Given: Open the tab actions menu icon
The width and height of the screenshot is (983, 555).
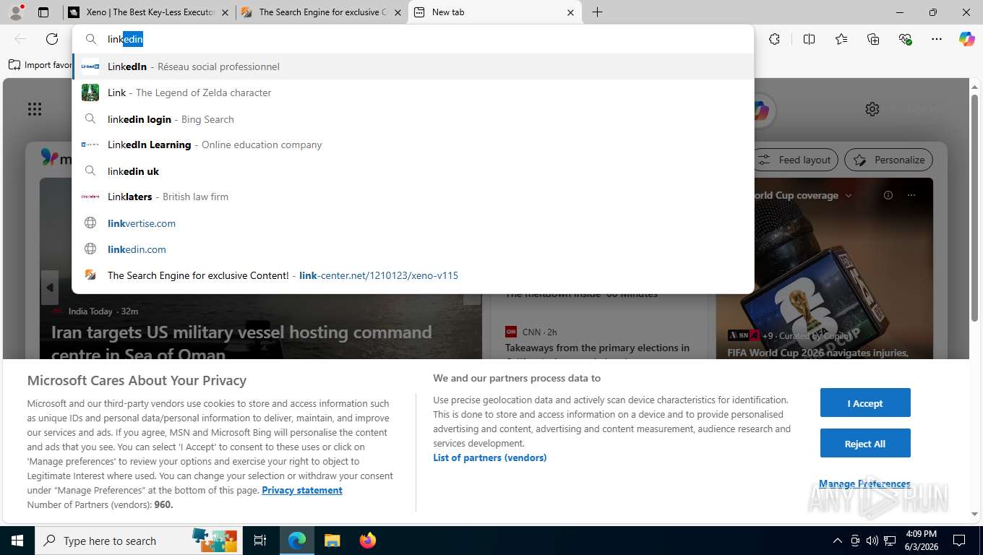Looking at the screenshot, I should (x=43, y=12).
